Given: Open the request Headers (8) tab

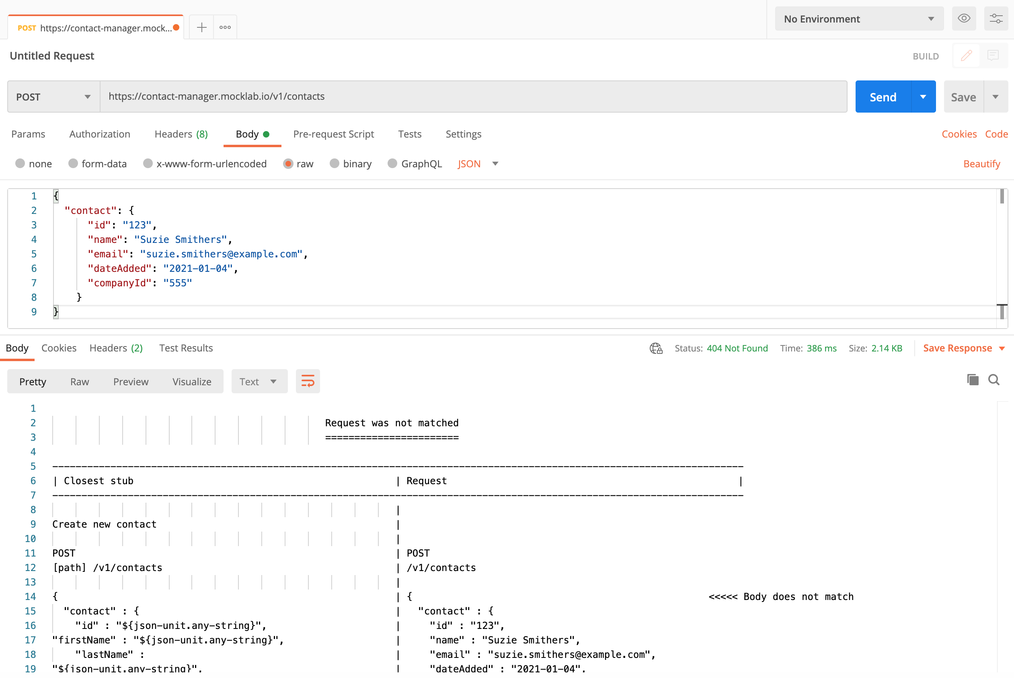Looking at the screenshot, I should tap(181, 134).
